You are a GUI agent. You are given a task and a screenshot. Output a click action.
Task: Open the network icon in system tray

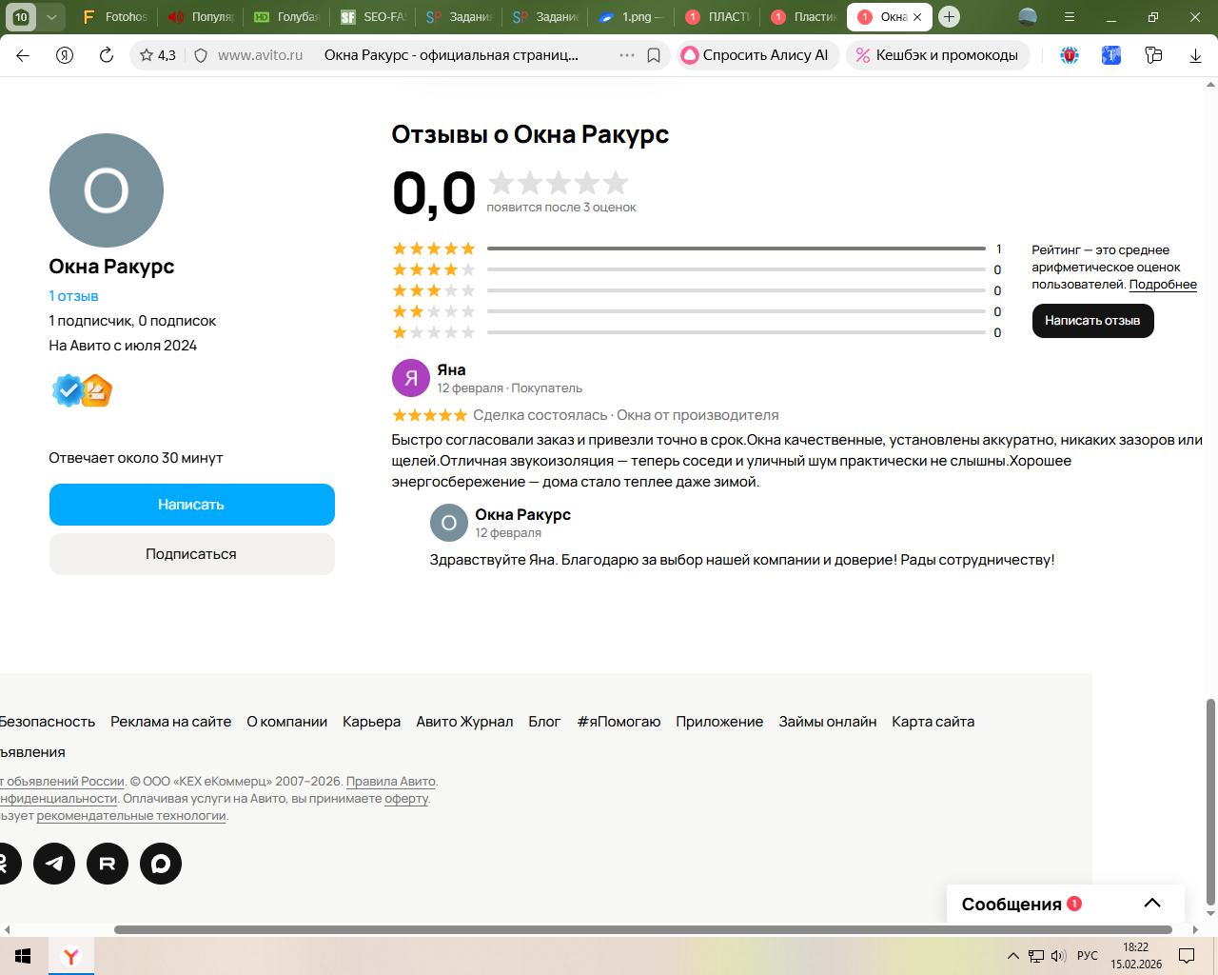tap(1036, 956)
